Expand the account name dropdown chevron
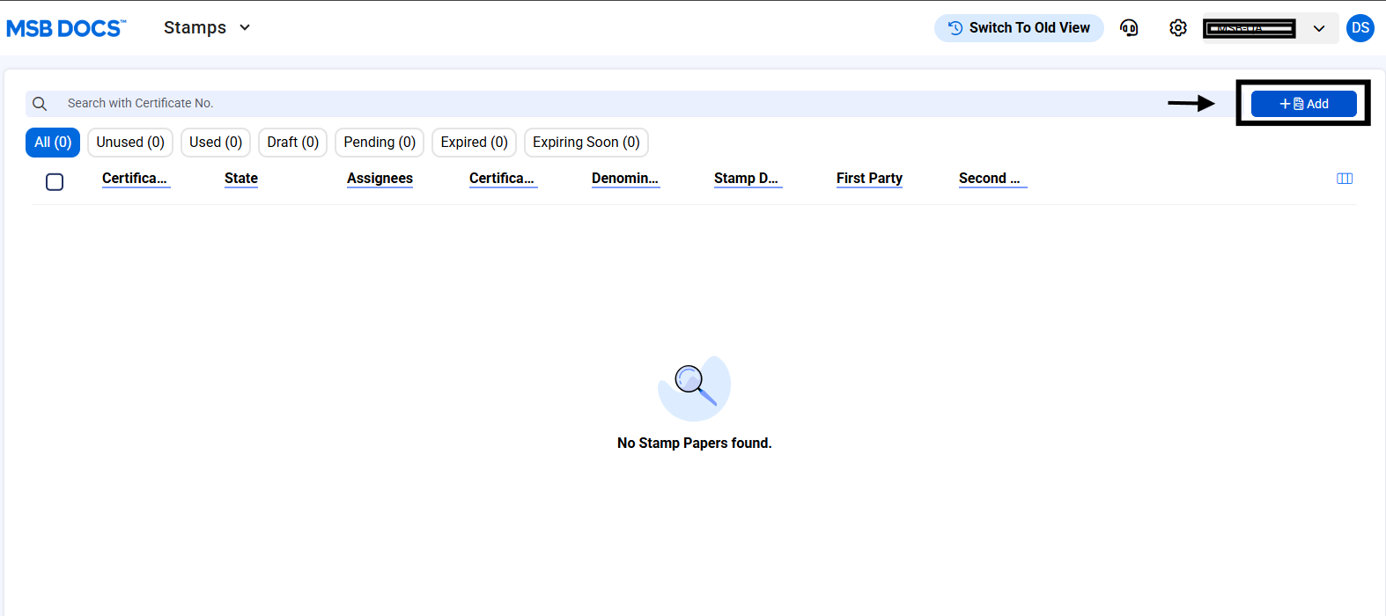The image size is (1386, 616). pos(1318,28)
